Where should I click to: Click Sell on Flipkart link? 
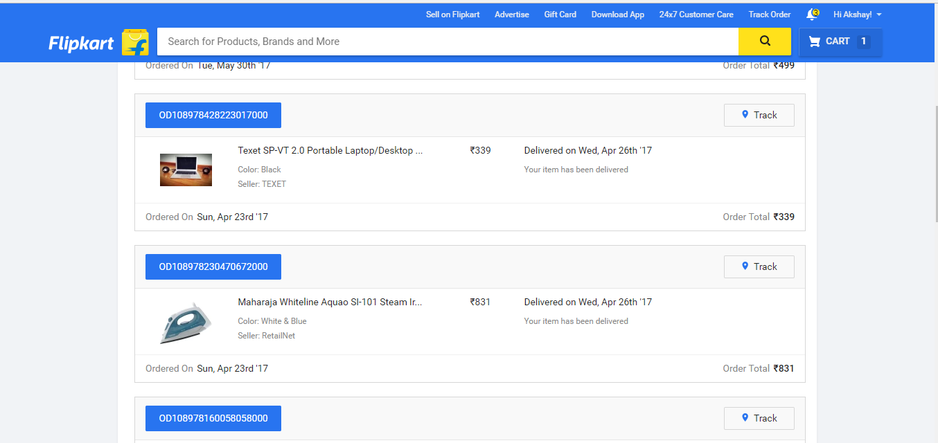453,15
